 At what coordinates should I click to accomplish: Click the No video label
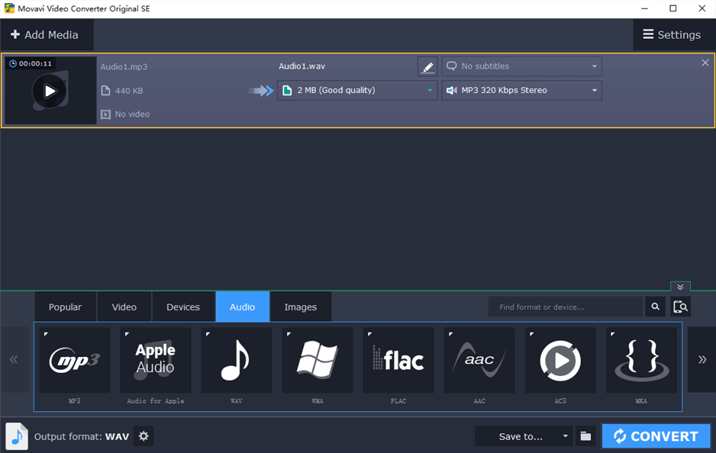(132, 114)
